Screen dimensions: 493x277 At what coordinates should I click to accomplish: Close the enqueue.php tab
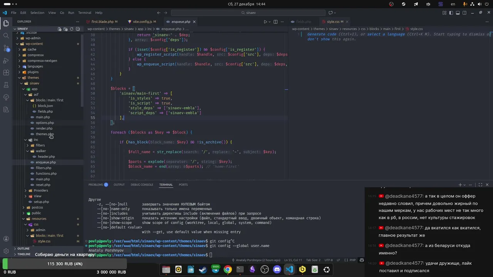tap(194, 22)
